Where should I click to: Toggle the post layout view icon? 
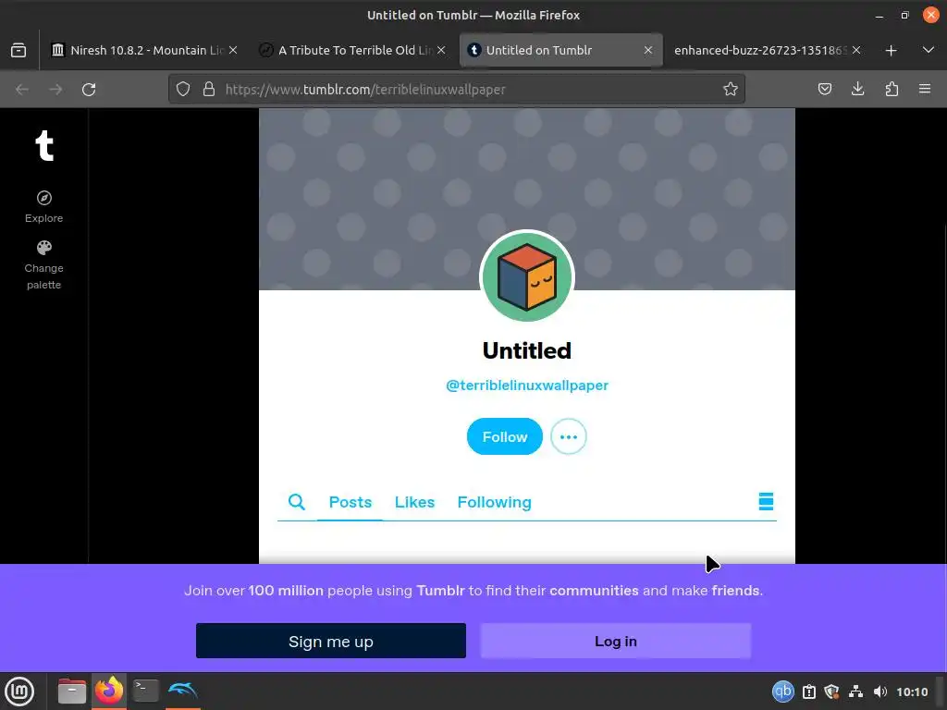pyautogui.click(x=766, y=501)
